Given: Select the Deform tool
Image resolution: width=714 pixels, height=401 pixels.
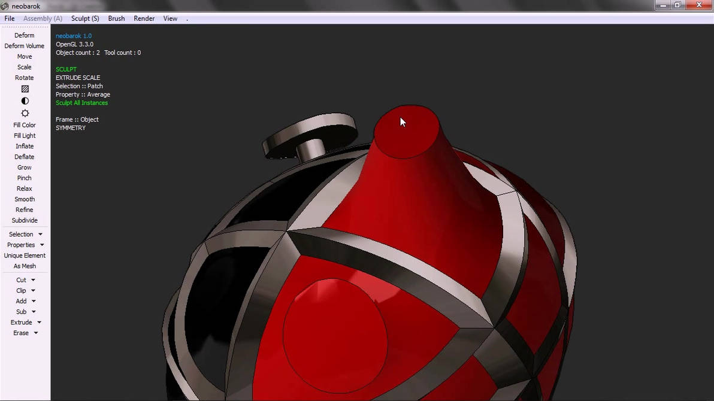Looking at the screenshot, I should (x=24, y=35).
